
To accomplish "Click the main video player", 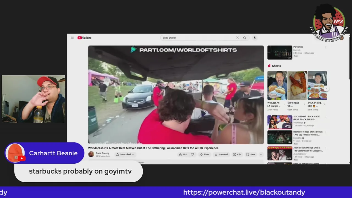I will pyautogui.click(x=176, y=95).
